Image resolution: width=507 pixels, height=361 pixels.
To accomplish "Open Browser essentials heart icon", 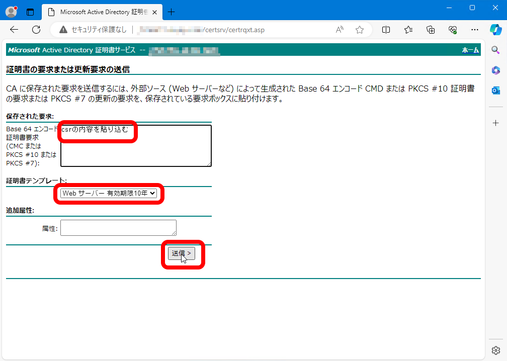I will (x=453, y=30).
